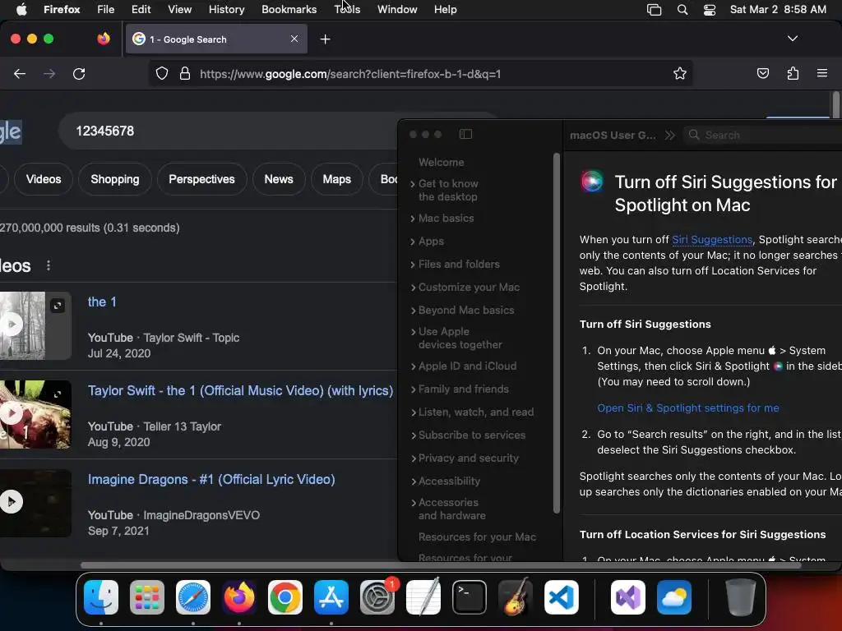Open the History menu
Viewport: 842px width, 631px height.
tap(226, 10)
